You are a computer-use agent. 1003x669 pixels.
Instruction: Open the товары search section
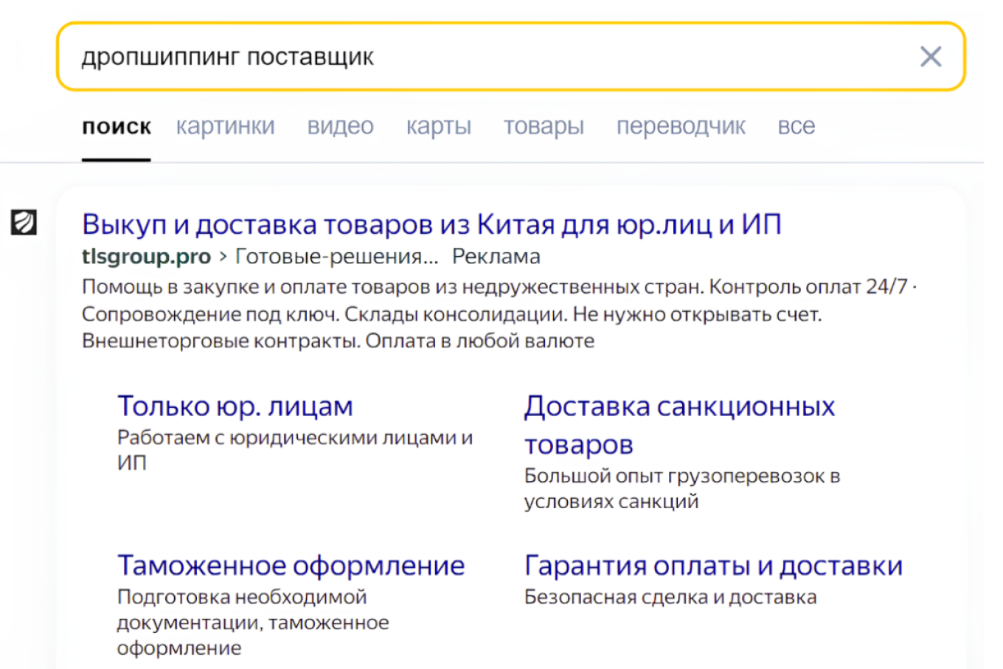(x=544, y=125)
